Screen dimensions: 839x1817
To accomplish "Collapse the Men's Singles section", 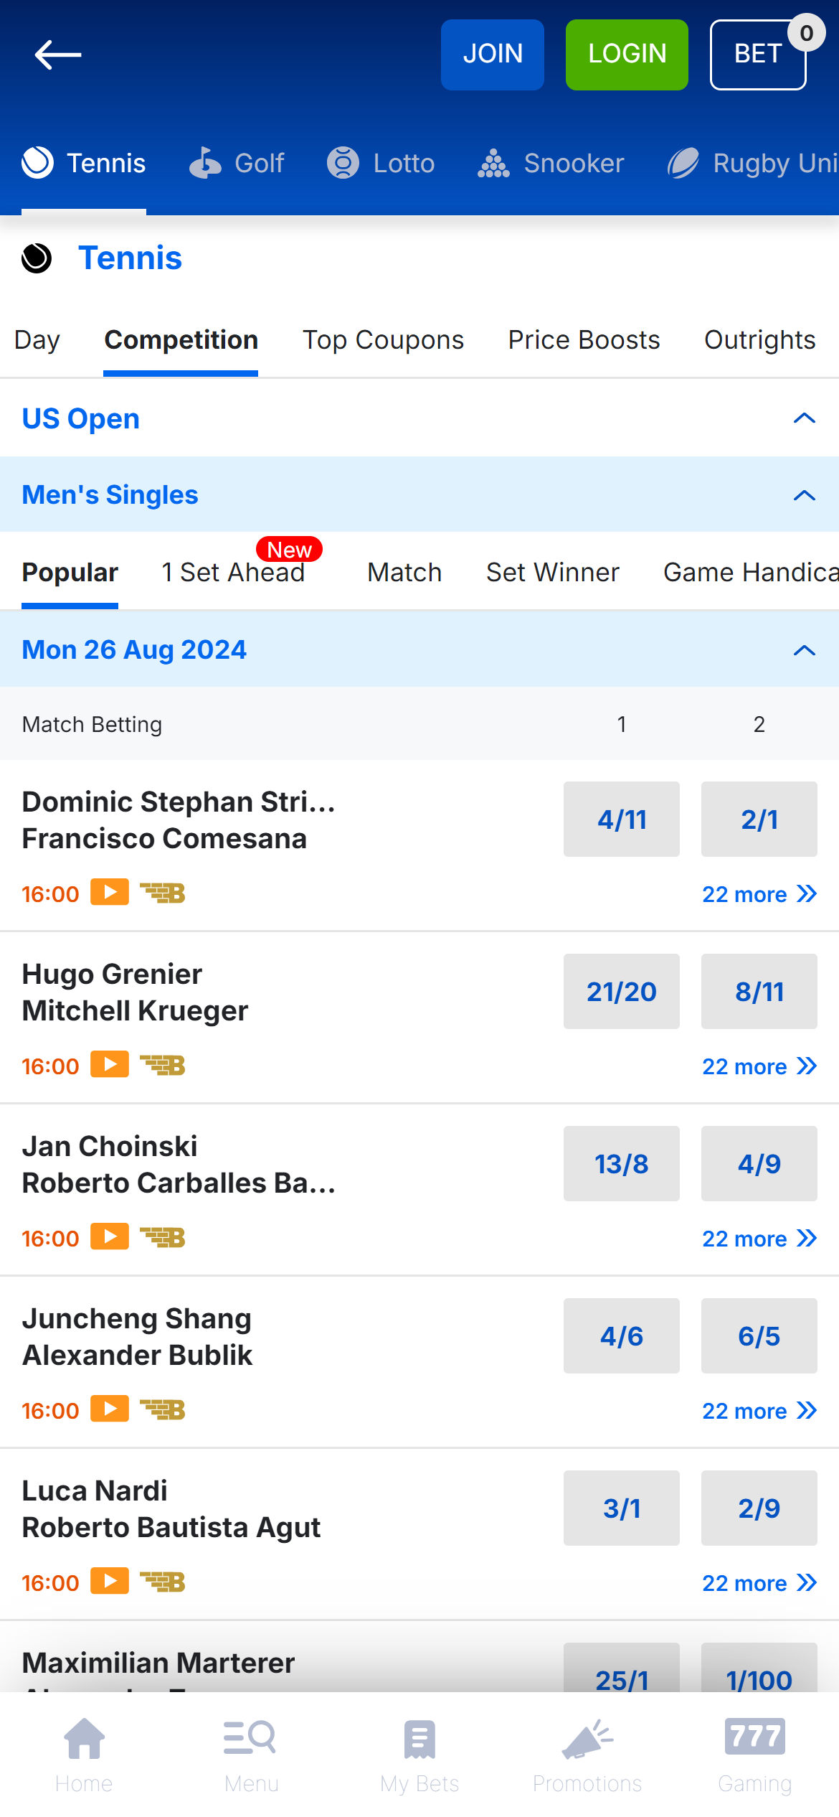I will (803, 494).
